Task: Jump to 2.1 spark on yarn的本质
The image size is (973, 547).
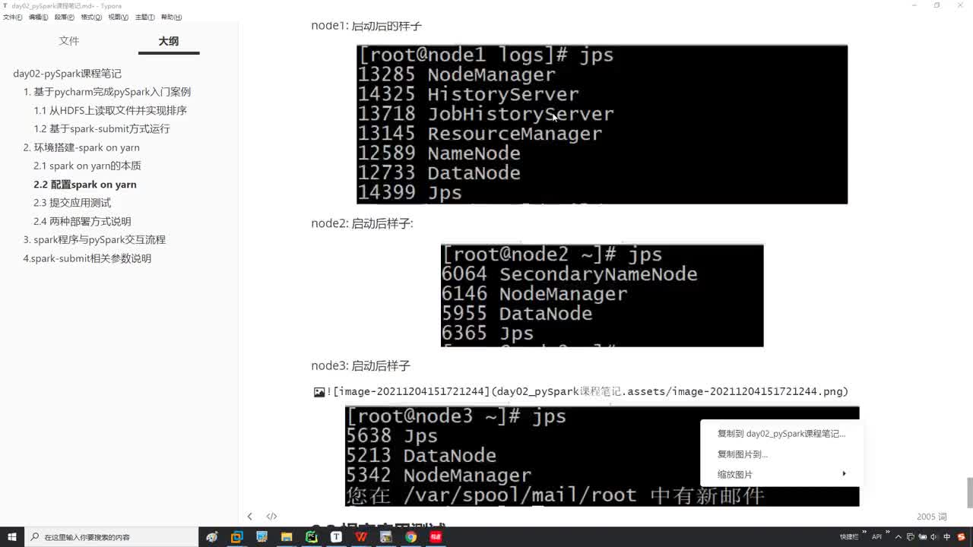Action: tap(87, 166)
